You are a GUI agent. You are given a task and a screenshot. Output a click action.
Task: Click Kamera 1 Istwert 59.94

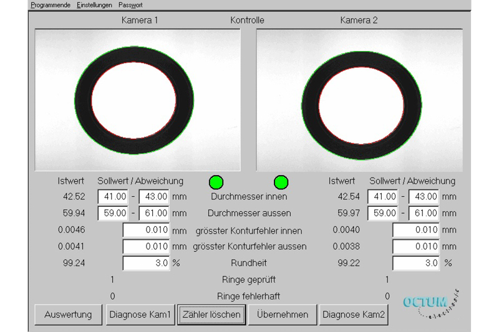[74, 213]
